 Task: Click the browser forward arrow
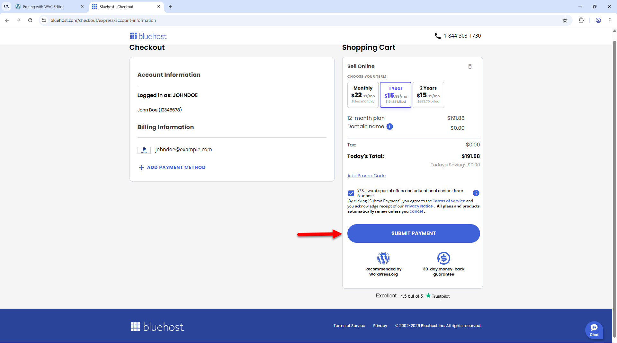click(x=19, y=20)
